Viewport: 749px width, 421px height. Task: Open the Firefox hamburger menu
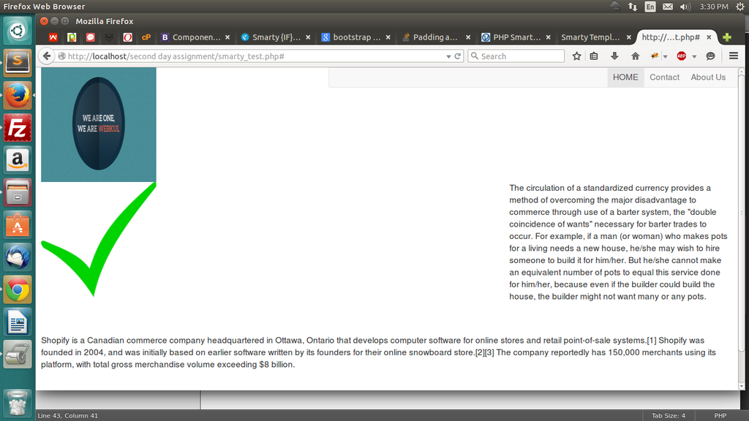click(x=734, y=56)
